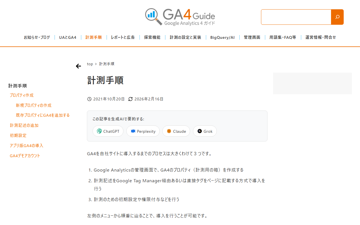Open the 運営情報・問合せ menu item
This screenshot has width=360, height=225.
click(x=321, y=37)
